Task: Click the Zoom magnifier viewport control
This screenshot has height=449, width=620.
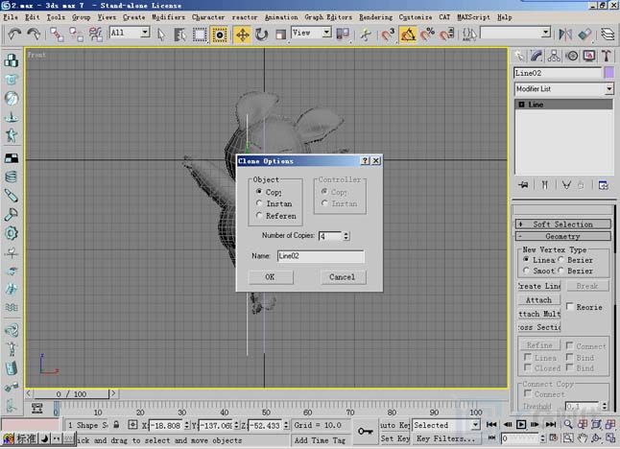Action: [x=568, y=424]
